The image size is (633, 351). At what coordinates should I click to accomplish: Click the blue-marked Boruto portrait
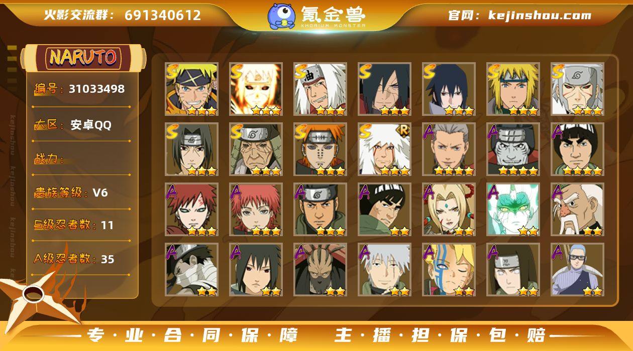pos(449,270)
